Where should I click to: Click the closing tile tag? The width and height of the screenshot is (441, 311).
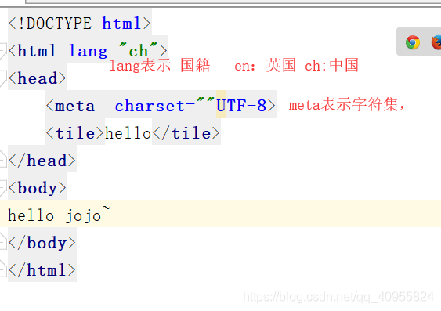click(186, 133)
